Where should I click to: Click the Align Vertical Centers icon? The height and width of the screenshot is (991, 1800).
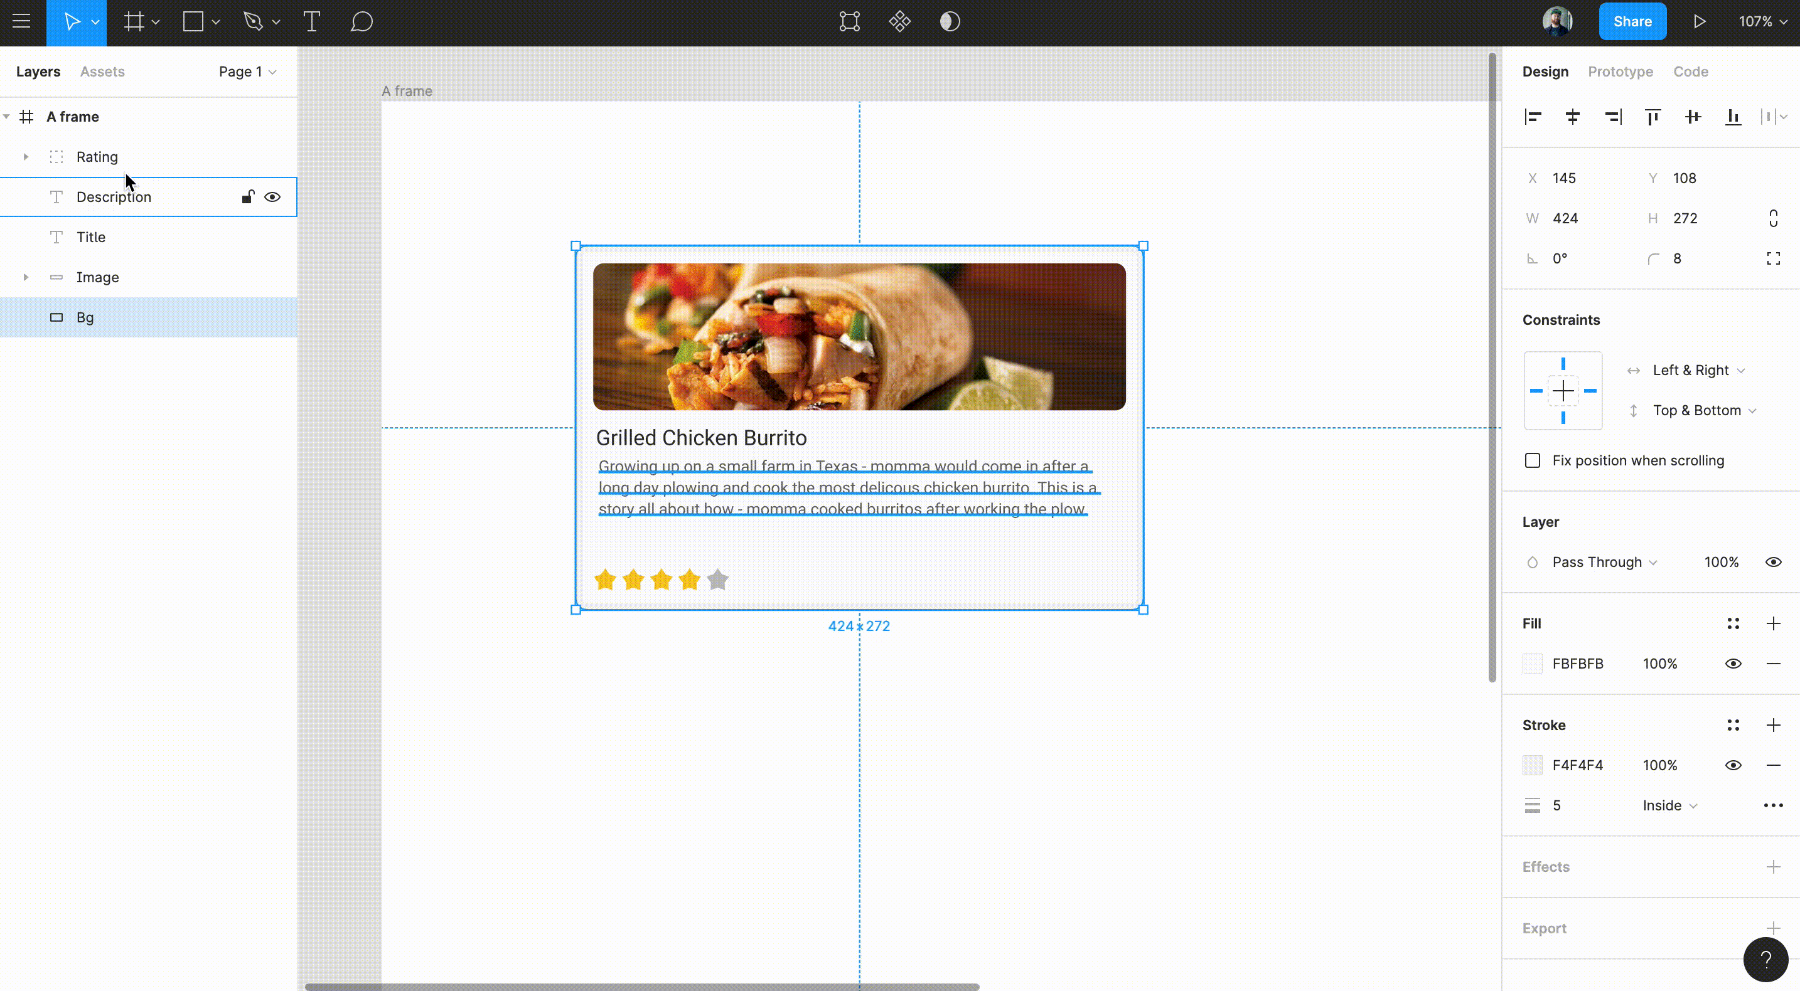[1693, 117]
